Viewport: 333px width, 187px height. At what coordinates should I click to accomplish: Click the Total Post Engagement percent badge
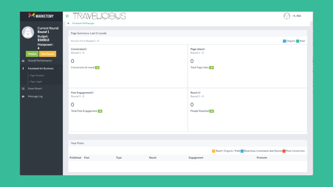click(100, 111)
